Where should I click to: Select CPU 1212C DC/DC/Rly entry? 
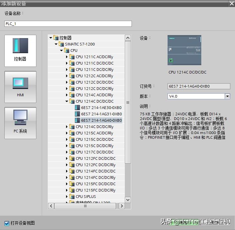[94, 89]
